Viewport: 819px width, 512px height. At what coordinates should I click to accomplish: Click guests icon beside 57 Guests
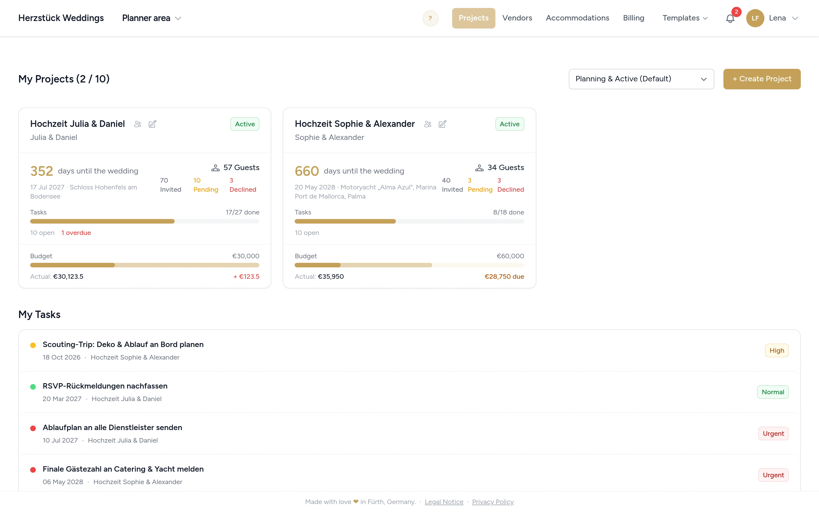[x=215, y=168]
